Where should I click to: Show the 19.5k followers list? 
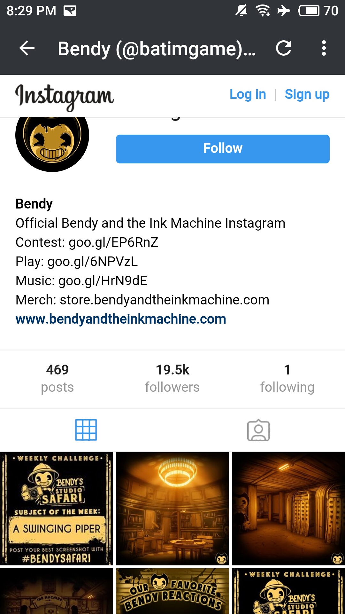point(172,378)
